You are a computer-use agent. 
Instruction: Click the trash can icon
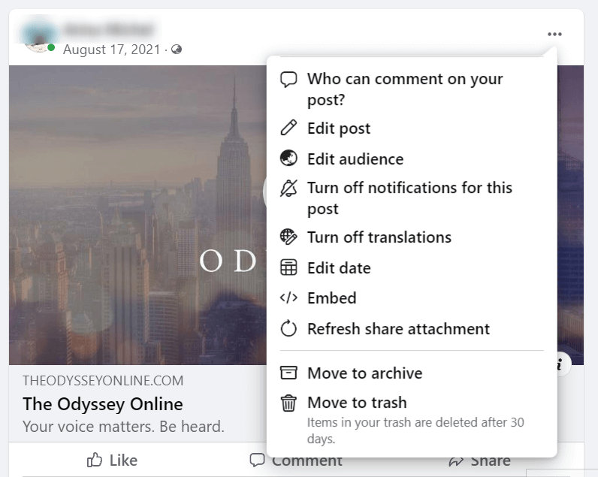pyautogui.click(x=288, y=403)
